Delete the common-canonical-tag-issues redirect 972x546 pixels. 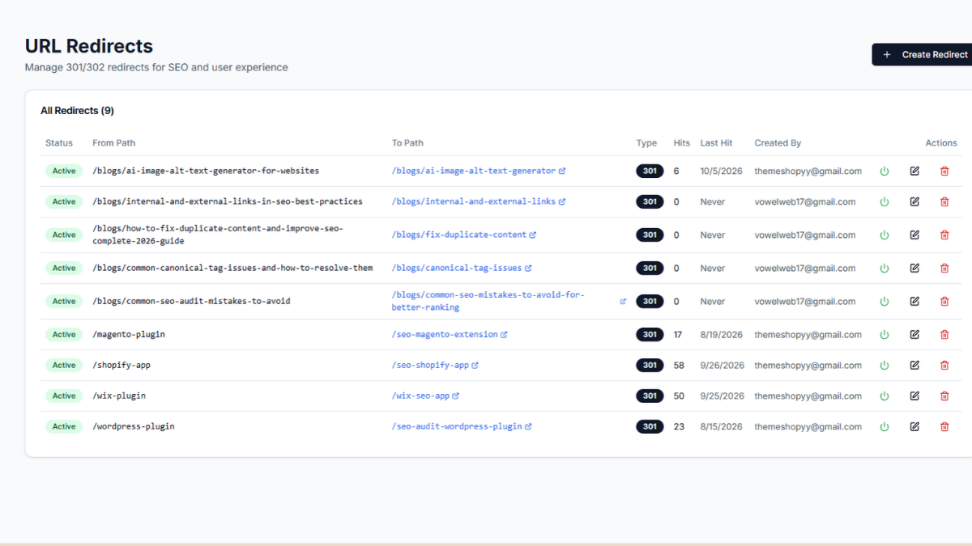(x=944, y=268)
